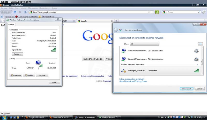Viewport: 207px width, 132px height.
Task: Click the search magnifier in the Firefox search box
Action: tap(199, 12)
